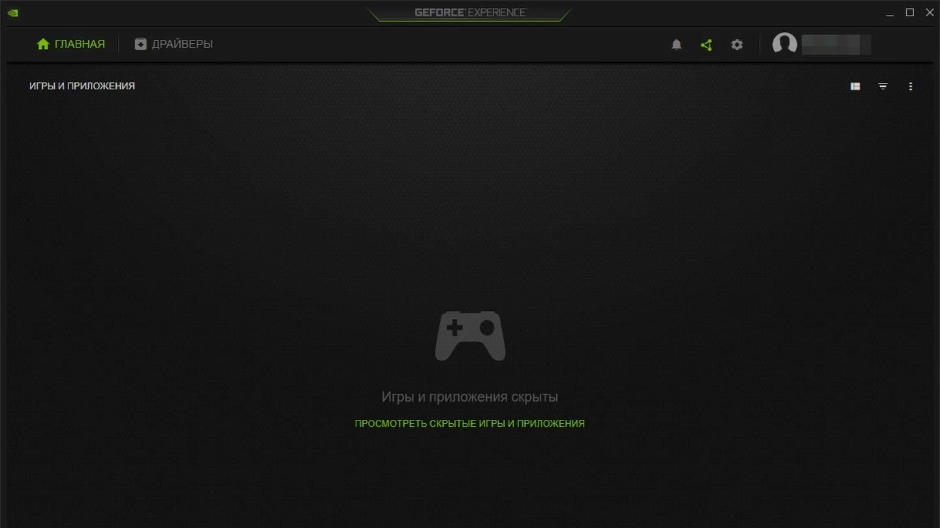Open the games filter icon
Image resolution: width=940 pixels, height=528 pixels.
click(x=883, y=86)
